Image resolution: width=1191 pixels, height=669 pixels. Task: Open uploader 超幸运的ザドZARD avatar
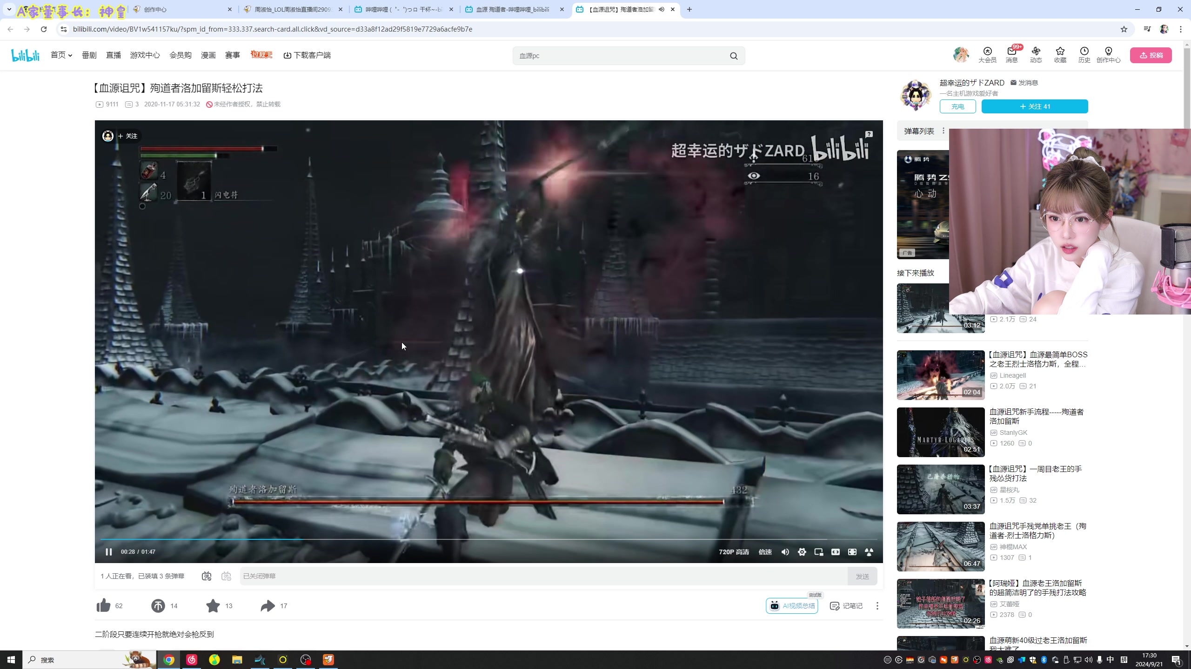(916, 95)
